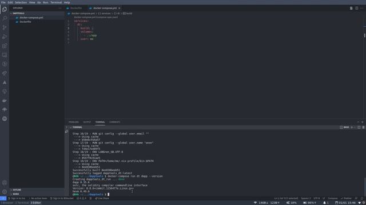This screenshot has height=205, width=366.
Task: Open the Manage gear icon
Action: tap(5, 192)
